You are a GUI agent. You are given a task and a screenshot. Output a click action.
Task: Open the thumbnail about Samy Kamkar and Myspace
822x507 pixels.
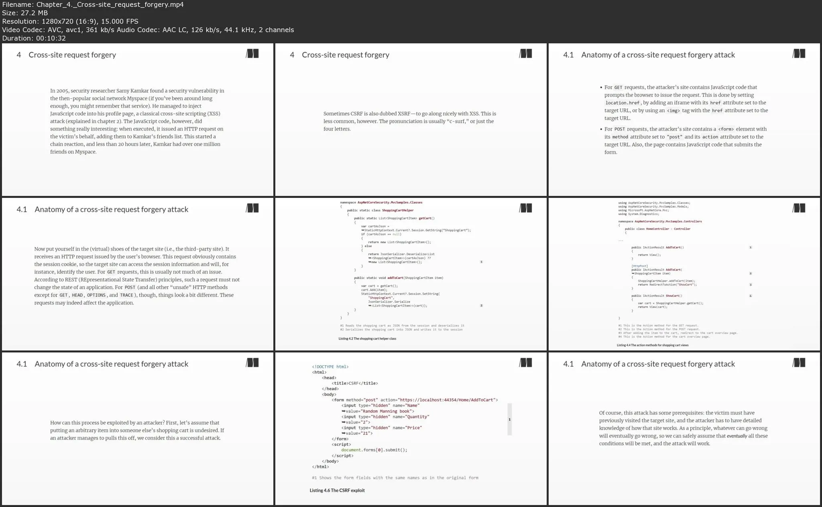[x=138, y=120]
